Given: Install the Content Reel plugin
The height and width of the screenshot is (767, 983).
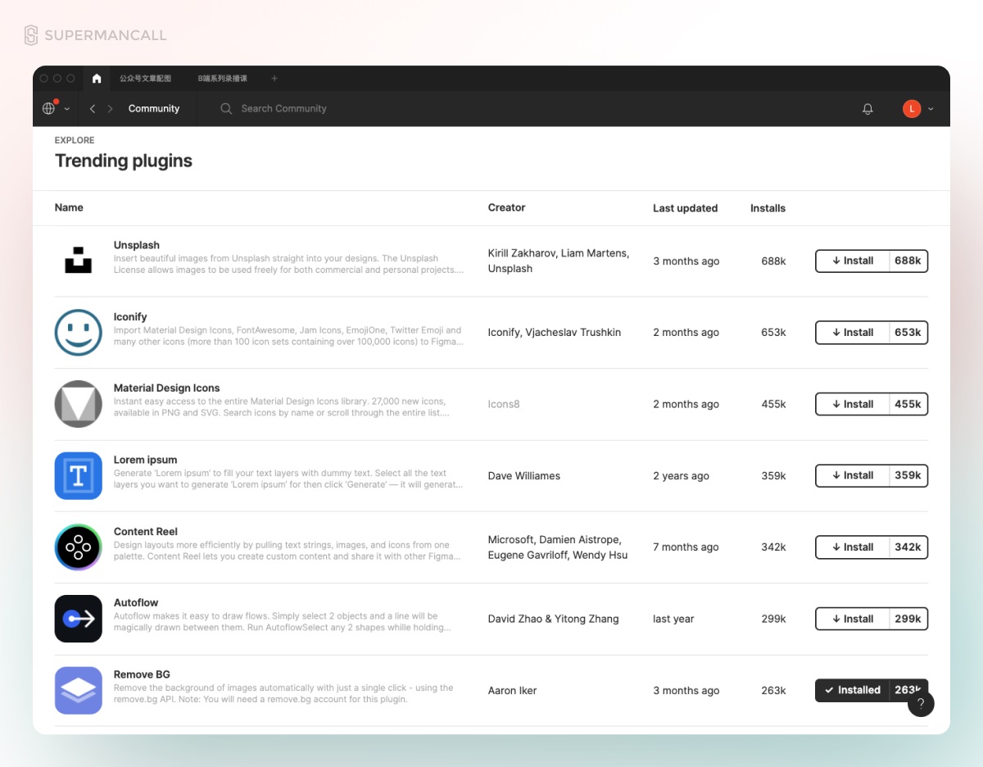Looking at the screenshot, I should (853, 547).
